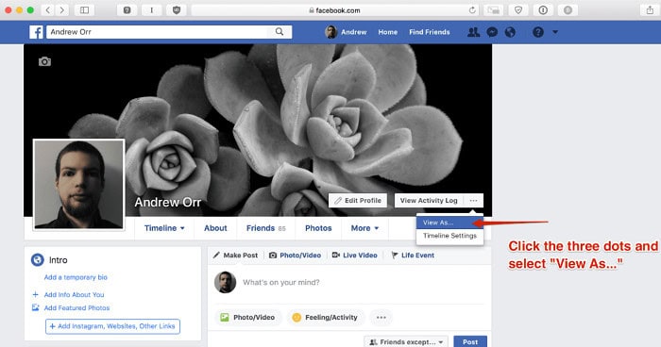Viewport: 661px width, 347px height.
Task: Click the Add a temporary bio link
Action: click(76, 277)
